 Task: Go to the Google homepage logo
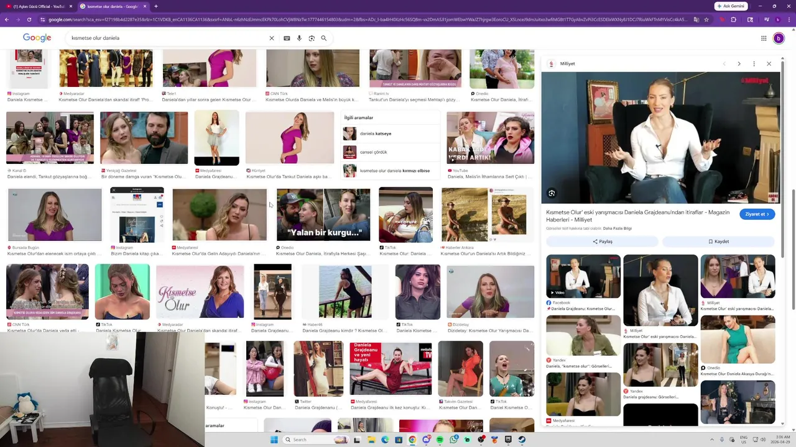pos(37,38)
